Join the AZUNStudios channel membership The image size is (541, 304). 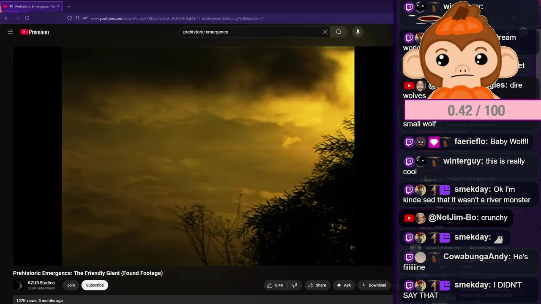coord(71,285)
